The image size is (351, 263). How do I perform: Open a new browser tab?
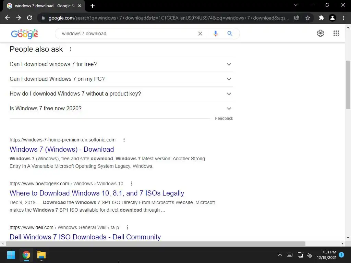[93, 6]
